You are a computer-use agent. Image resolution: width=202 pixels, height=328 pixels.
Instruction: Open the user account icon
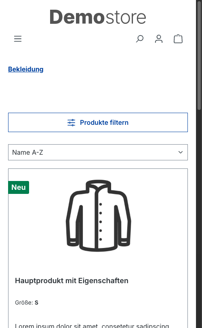click(x=159, y=39)
